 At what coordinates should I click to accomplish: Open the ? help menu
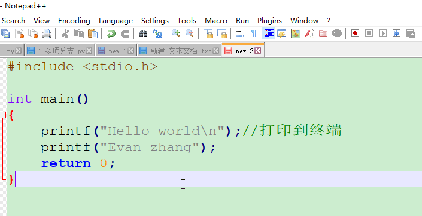pyautogui.click(x=329, y=21)
